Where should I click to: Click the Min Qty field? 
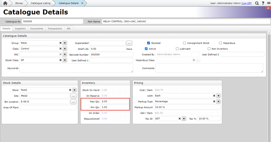point(115,107)
